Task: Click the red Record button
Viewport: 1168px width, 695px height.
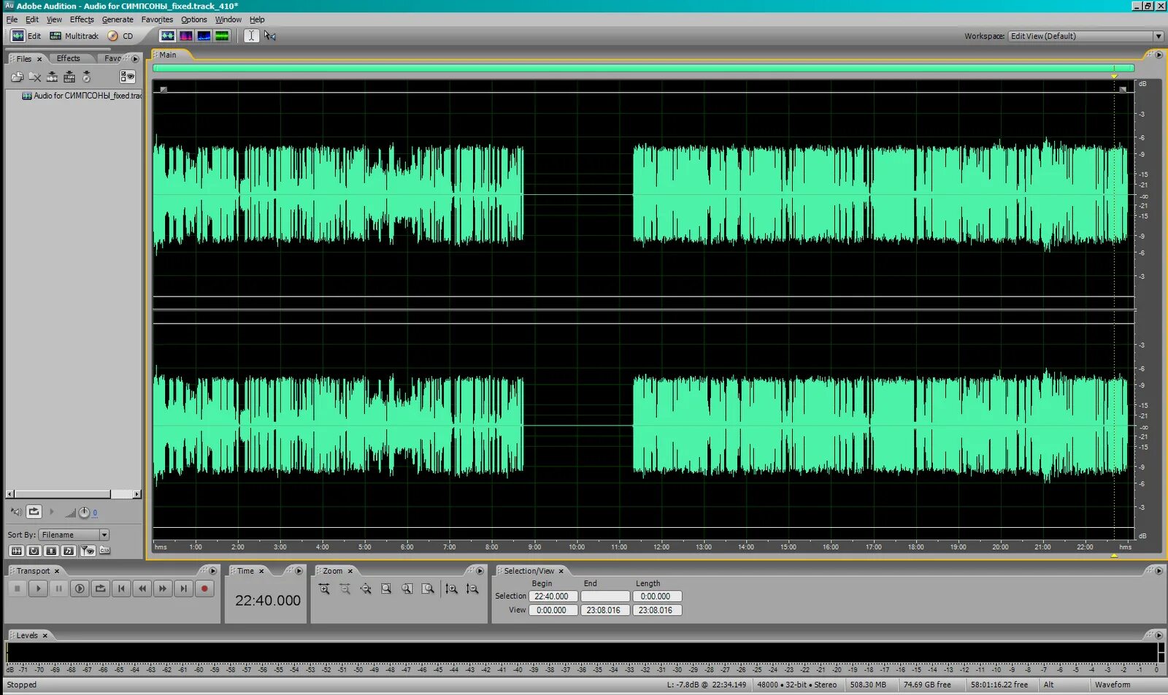Action: [x=204, y=588]
